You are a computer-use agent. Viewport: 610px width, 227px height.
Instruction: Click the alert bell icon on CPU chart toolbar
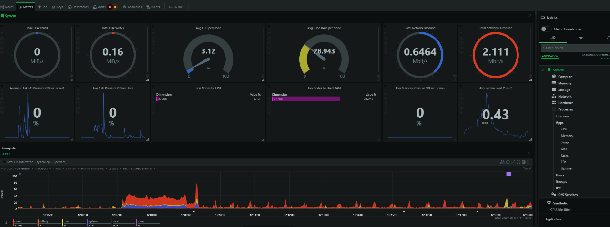point(502,162)
